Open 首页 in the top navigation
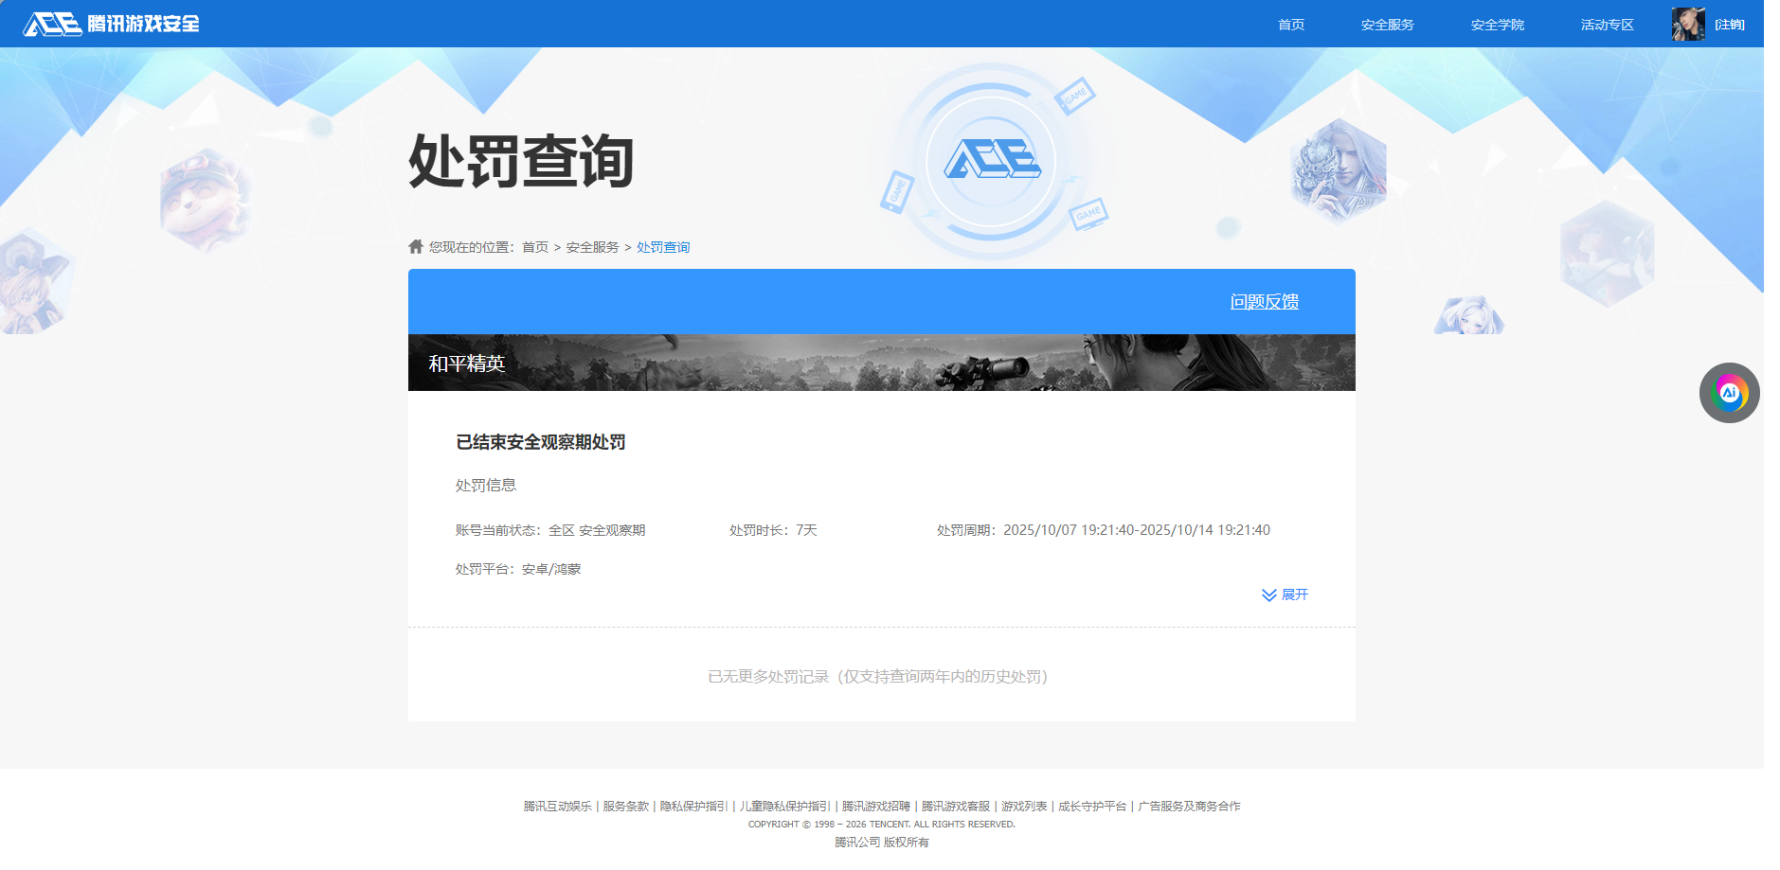This screenshot has width=1780, height=870. click(1291, 25)
